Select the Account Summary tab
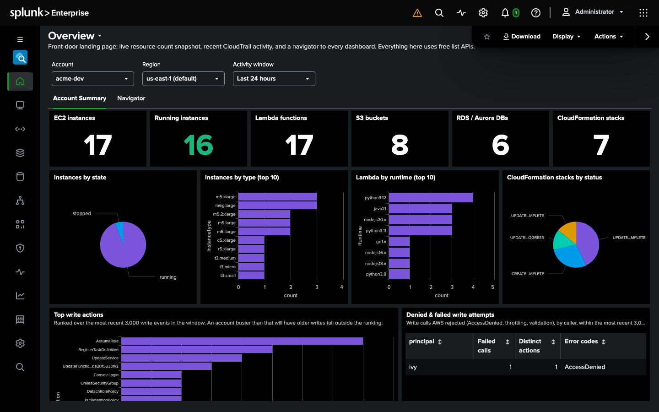The height and width of the screenshot is (412, 659). point(80,98)
